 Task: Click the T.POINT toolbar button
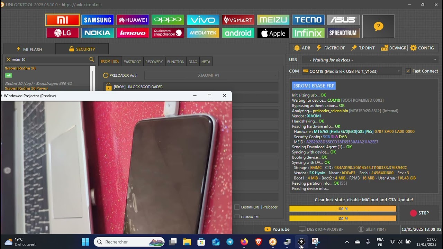pyautogui.click(x=363, y=48)
